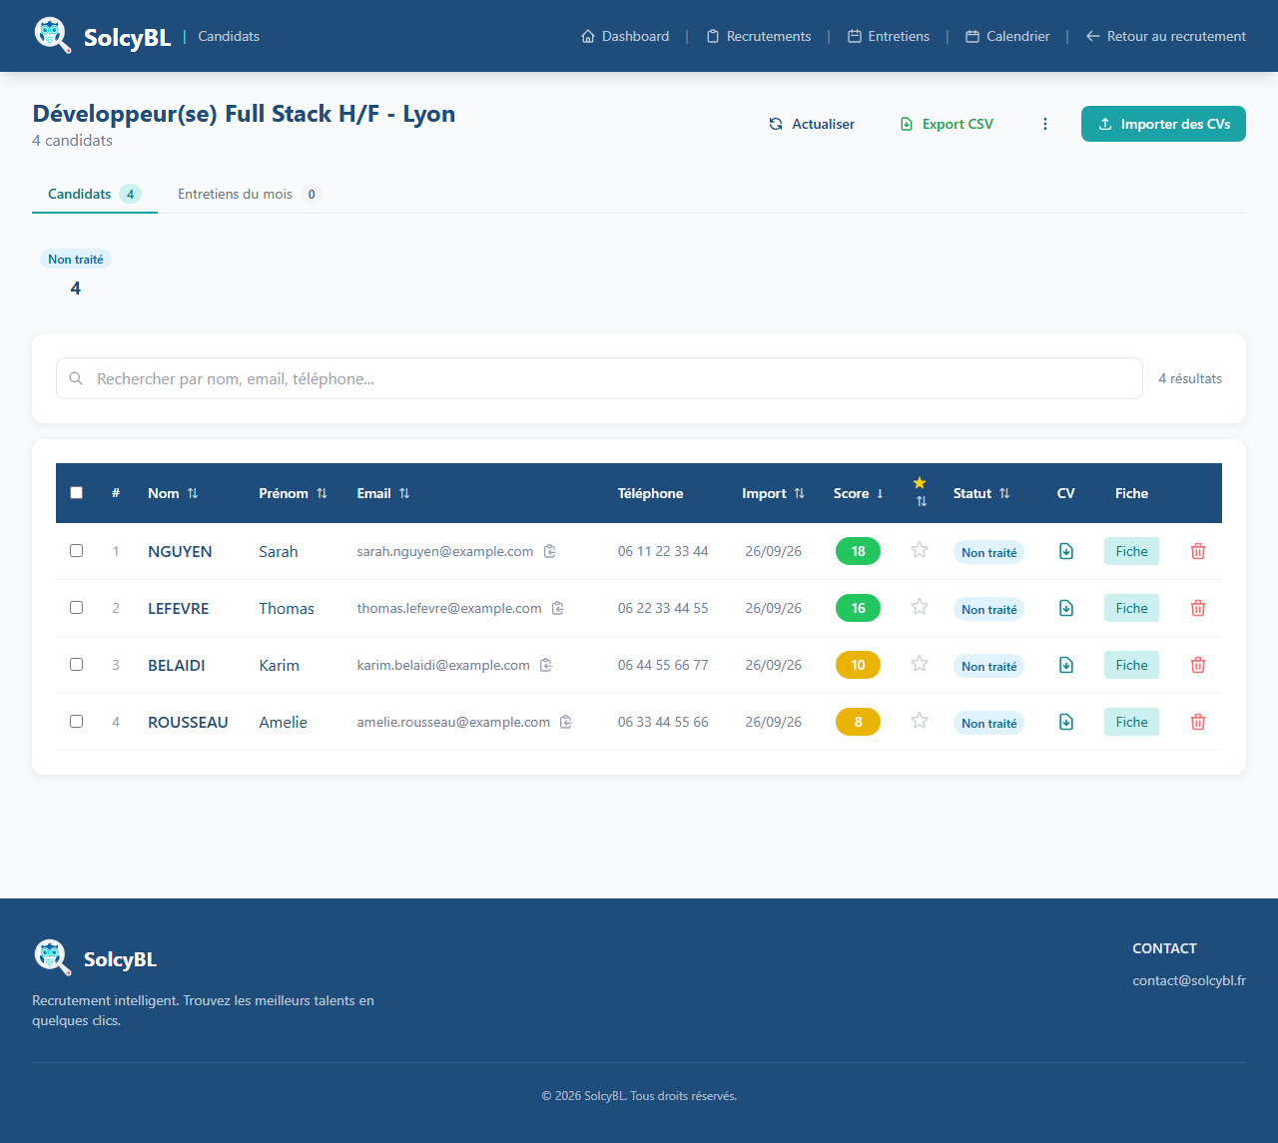Download Sarah Nguyen's CV file

pyautogui.click(x=1066, y=551)
